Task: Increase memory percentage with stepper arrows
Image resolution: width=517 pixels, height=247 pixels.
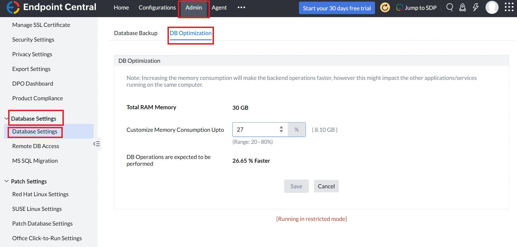Action: click(x=281, y=127)
